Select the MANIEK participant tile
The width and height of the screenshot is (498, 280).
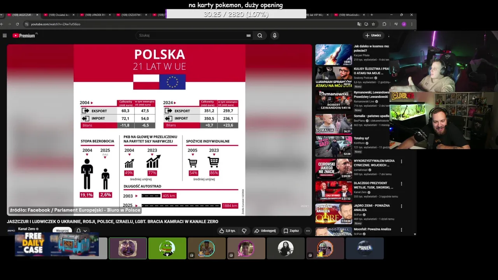click(365, 248)
